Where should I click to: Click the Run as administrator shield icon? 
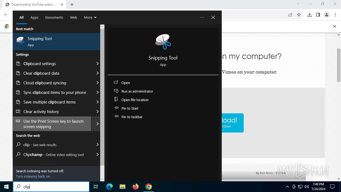point(116,91)
